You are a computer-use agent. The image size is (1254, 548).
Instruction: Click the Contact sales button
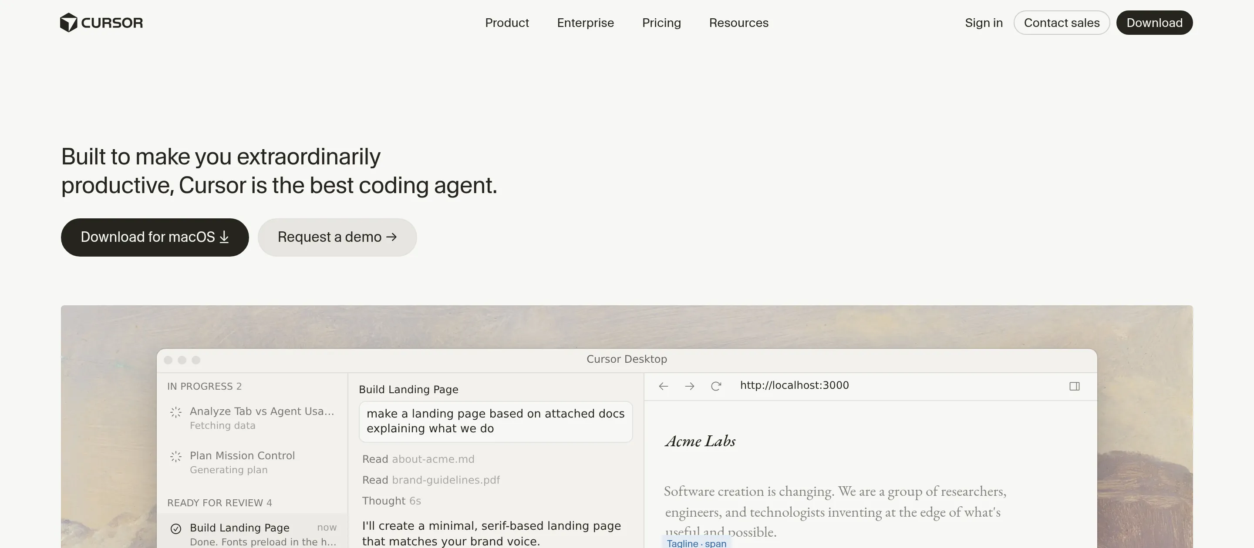tap(1061, 23)
